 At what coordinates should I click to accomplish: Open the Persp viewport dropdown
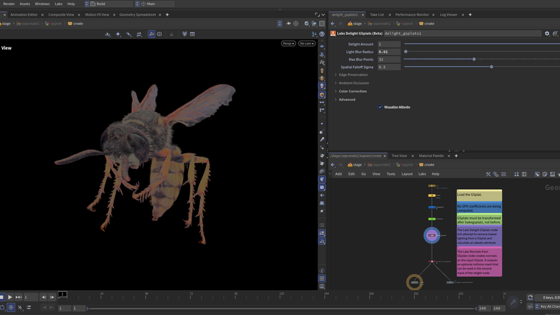(288, 44)
